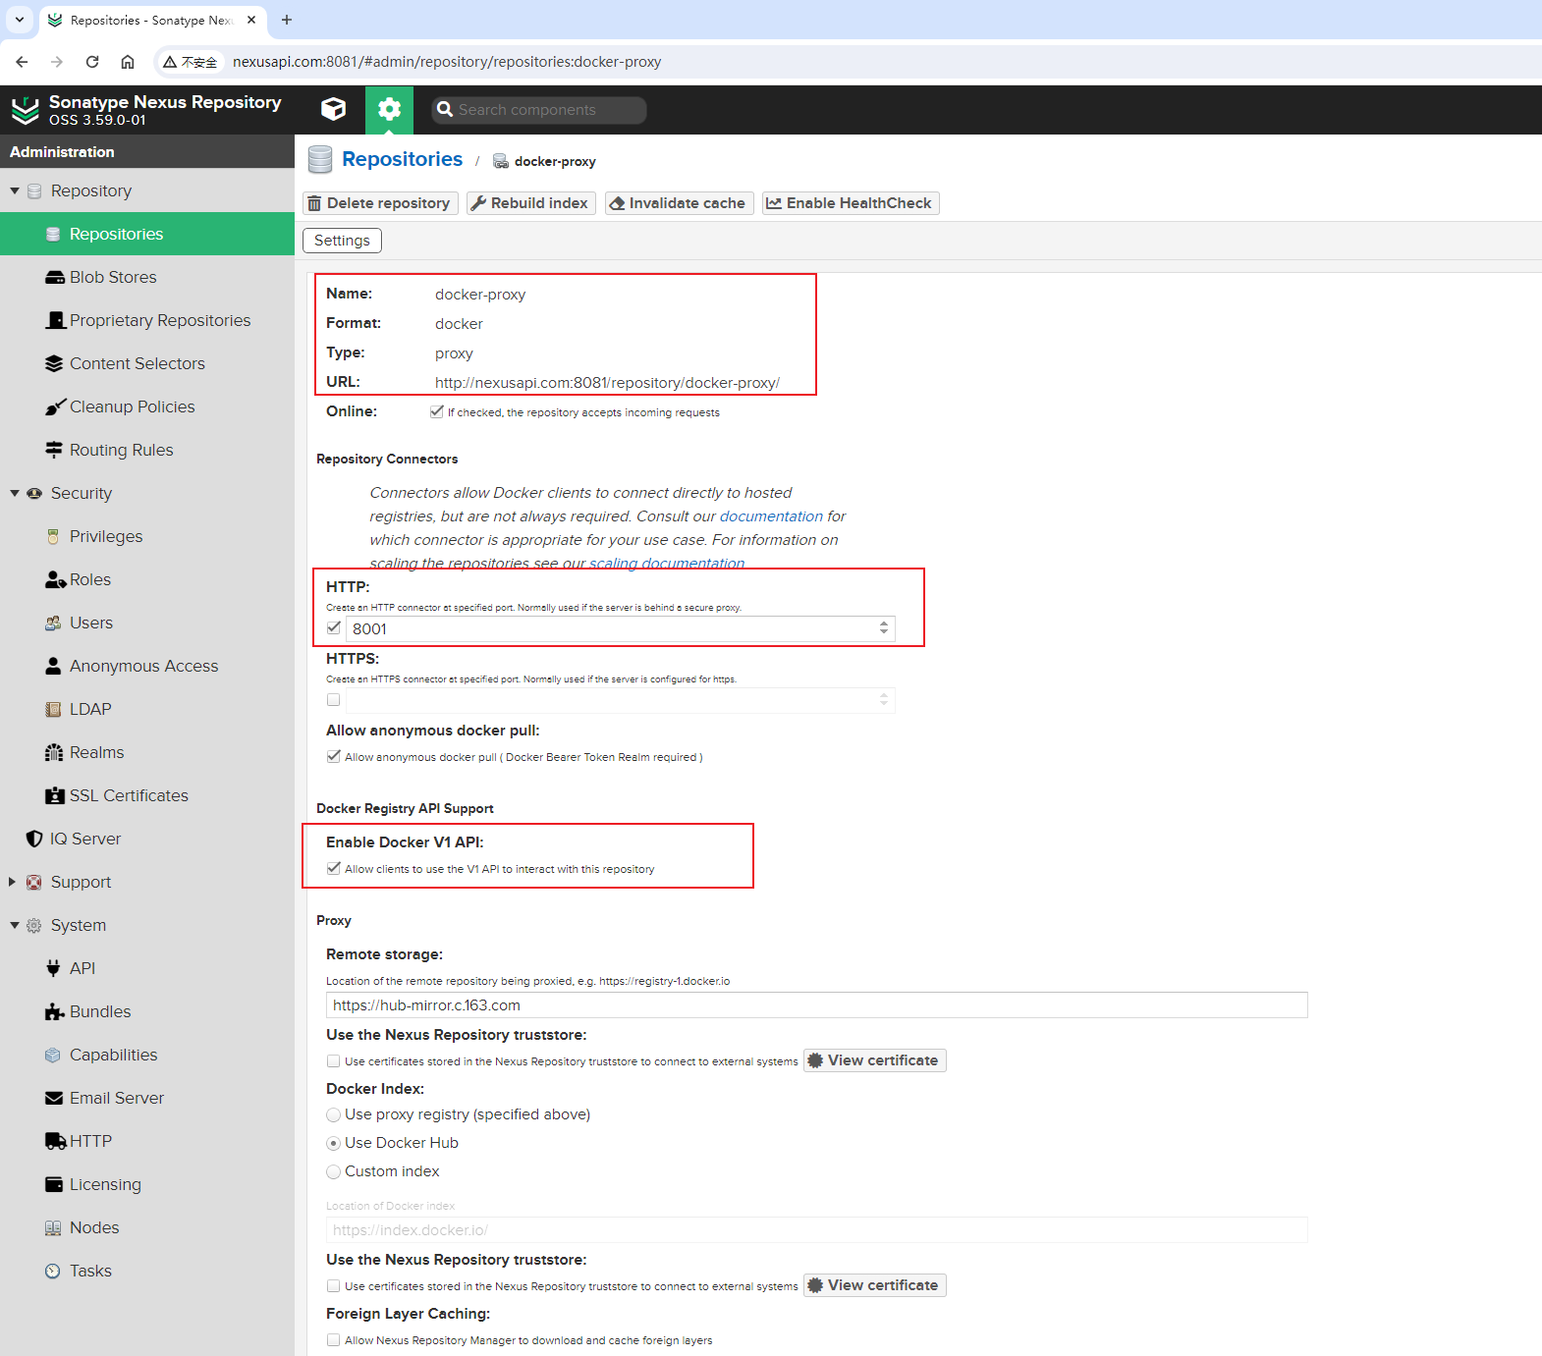The height and width of the screenshot is (1356, 1542).
Task: Toggle Enable Docker V1 API checkbox
Action: [334, 868]
